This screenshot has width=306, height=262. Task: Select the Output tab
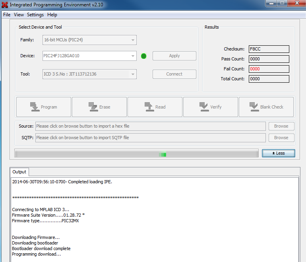tap(19, 172)
